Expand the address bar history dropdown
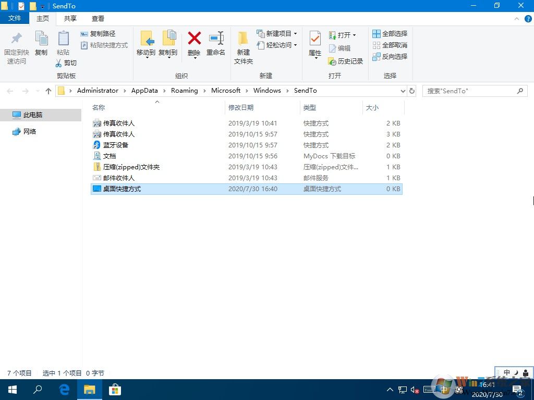Screen dimensions: 534x400 (x=403, y=91)
